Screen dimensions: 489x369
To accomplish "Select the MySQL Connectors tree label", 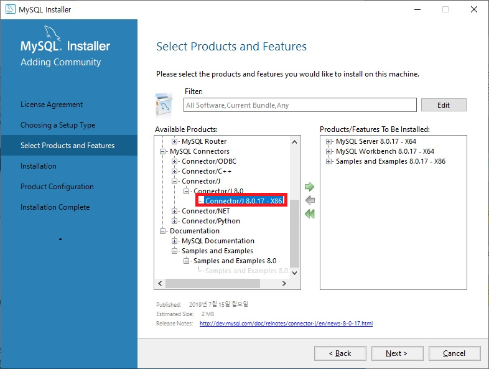I will coord(200,151).
